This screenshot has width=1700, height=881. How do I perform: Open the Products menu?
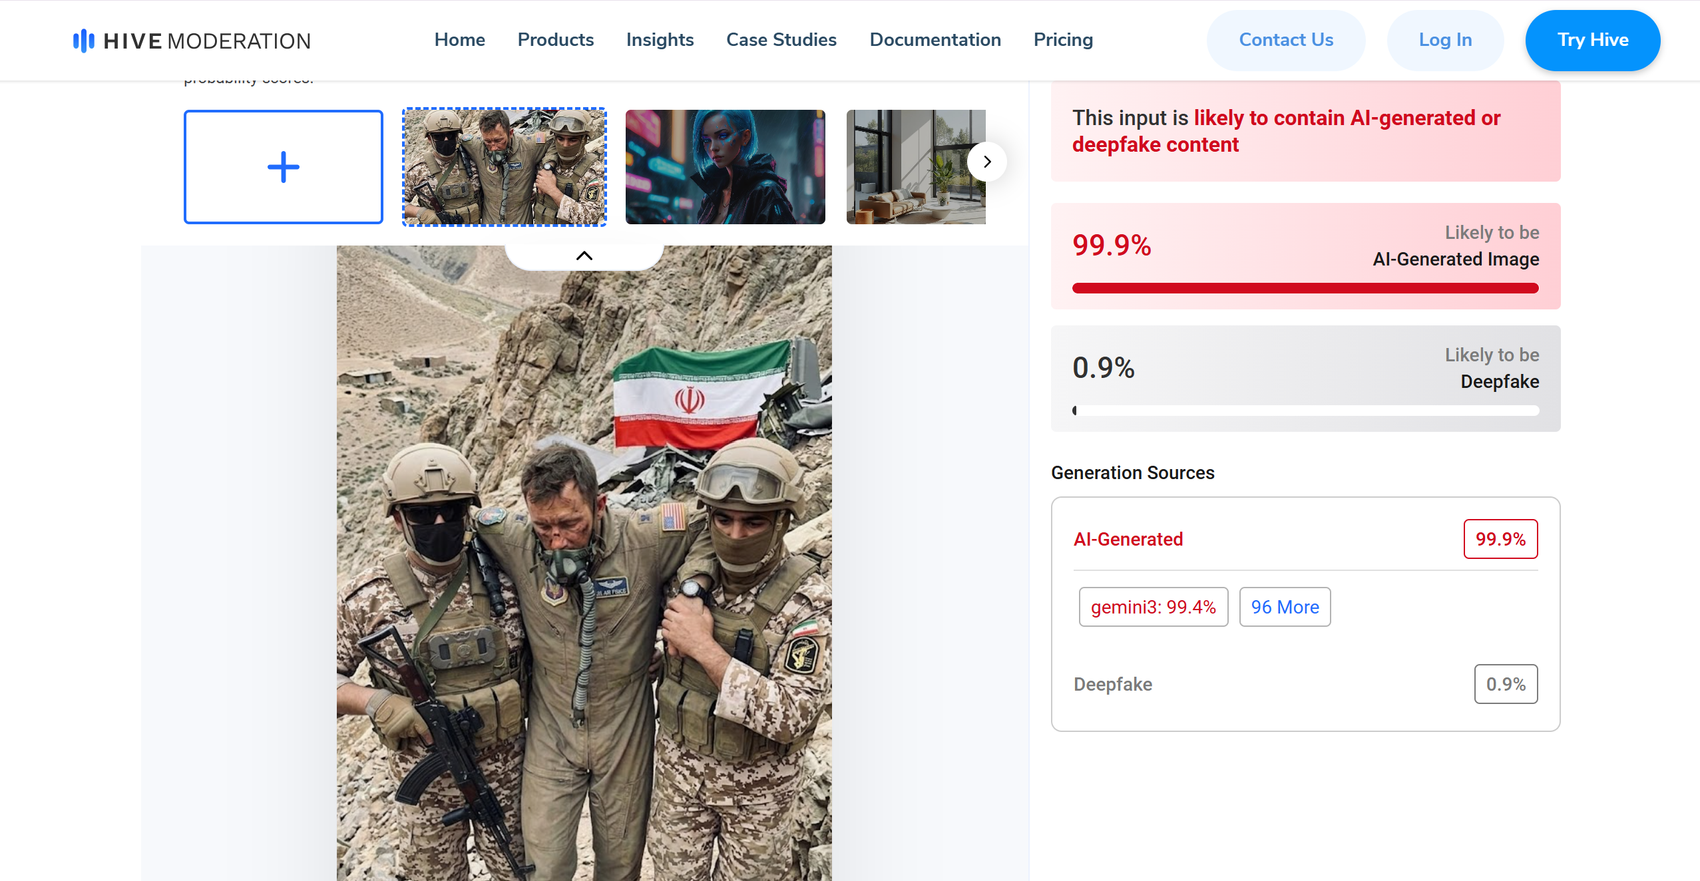(555, 40)
